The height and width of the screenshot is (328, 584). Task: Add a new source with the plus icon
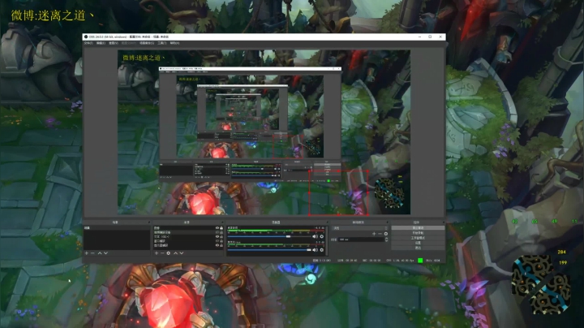(157, 253)
